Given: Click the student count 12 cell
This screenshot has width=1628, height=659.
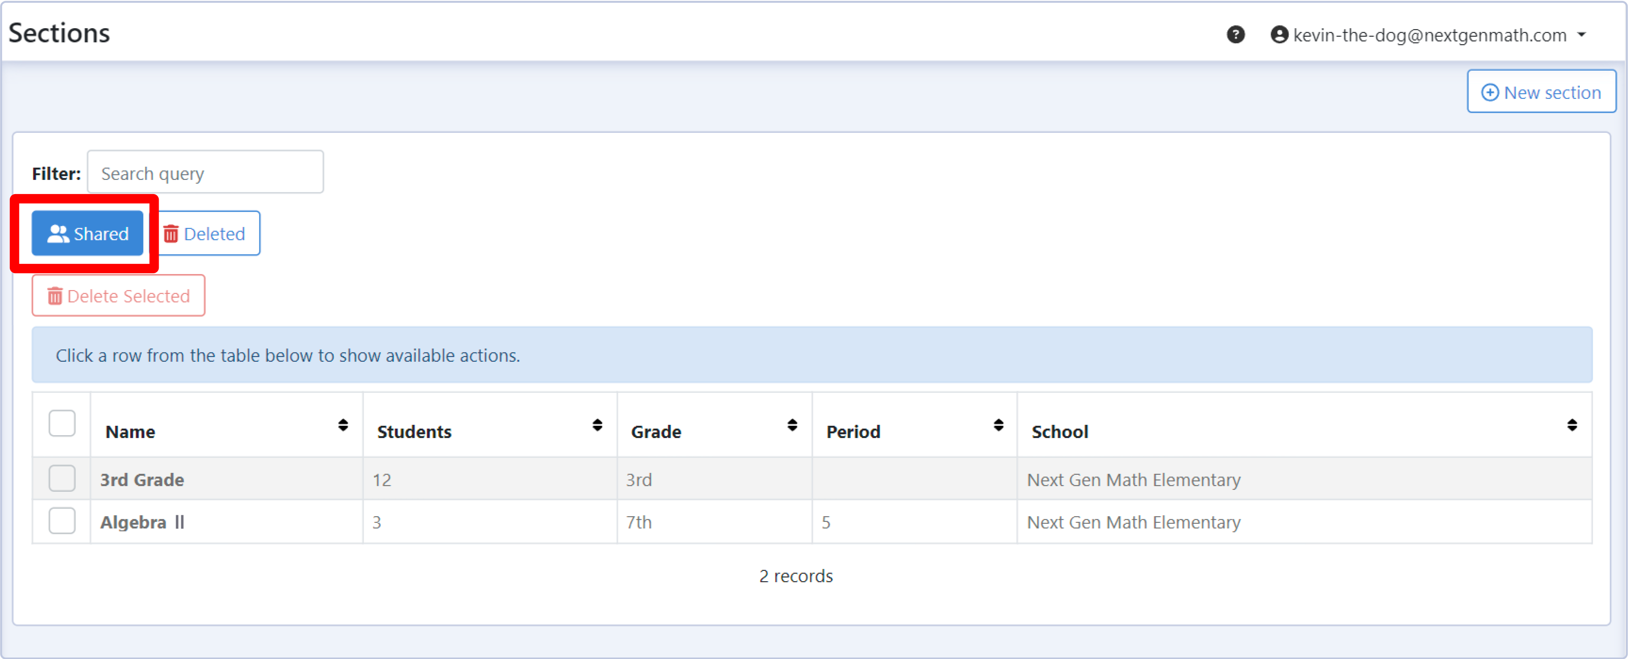Looking at the screenshot, I should click(x=490, y=480).
